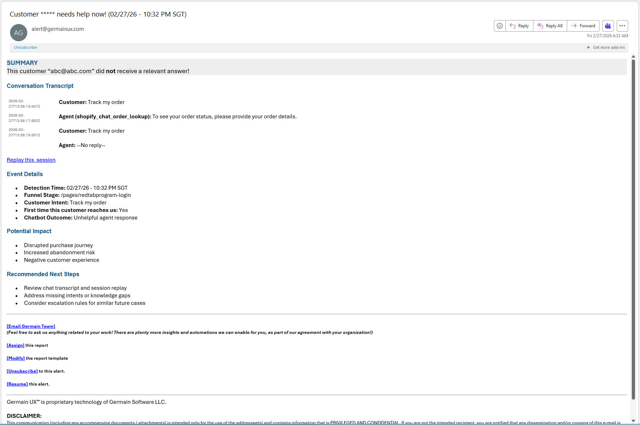Open the Modify report template link
The width and height of the screenshot is (640, 425).
tap(16, 358)
